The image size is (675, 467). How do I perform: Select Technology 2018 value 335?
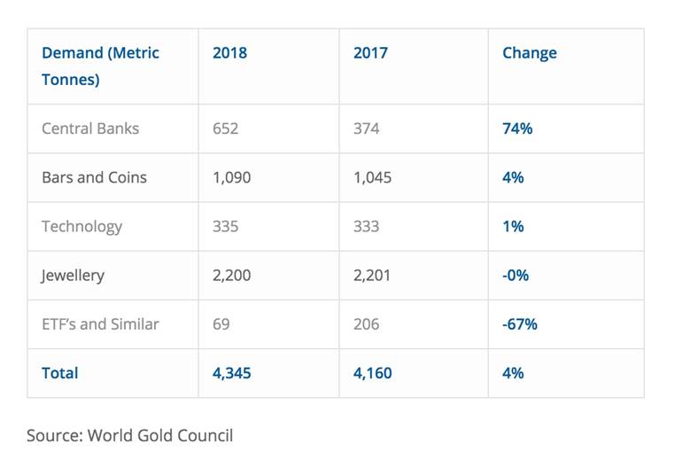tap(225, 226)
